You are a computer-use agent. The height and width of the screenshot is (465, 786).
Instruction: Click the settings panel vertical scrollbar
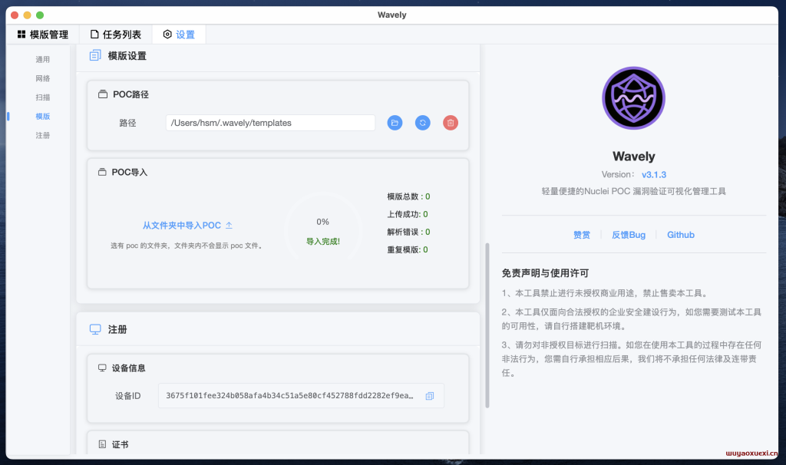[x=487, y=325]
